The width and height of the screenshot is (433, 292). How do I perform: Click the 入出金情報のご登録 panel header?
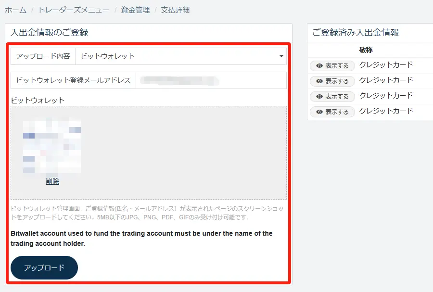tap(50, 33)
